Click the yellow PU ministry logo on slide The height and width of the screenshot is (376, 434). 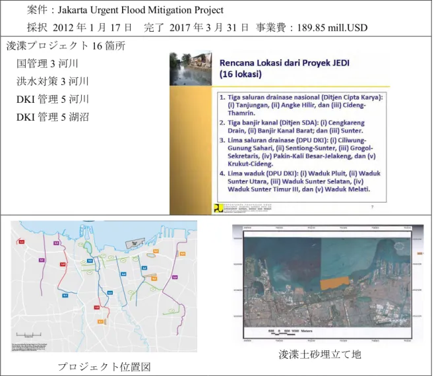(x=219, y=208)
